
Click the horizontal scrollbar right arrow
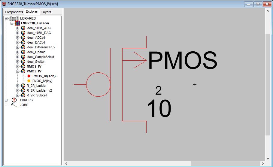point(262,164)
